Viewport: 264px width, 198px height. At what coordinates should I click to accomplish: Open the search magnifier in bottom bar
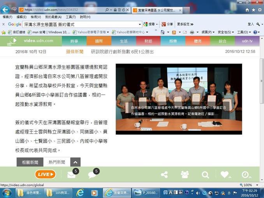click(x=205, y=175)
